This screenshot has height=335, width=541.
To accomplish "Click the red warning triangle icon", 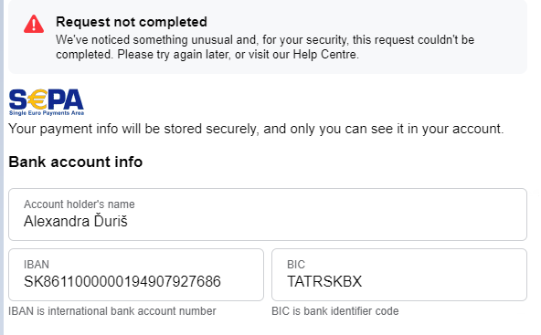I will click(x=34, y=24).
